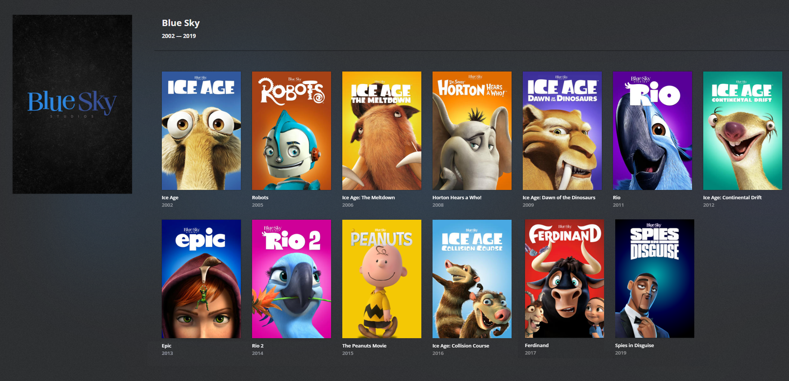Click the 'Blue Sky' collection heading

point(181,23)
